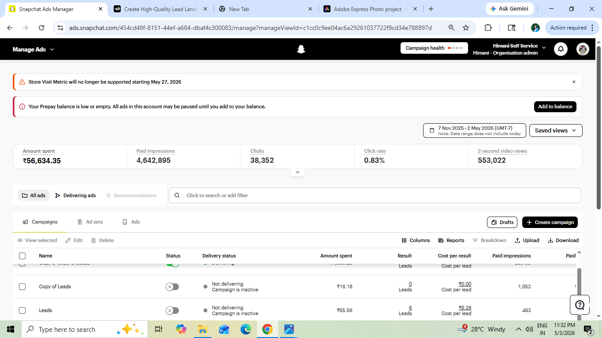Viewport: 602px width, 338px height.
Task: Click Ask Gemini
Action: tap(509, 9)
